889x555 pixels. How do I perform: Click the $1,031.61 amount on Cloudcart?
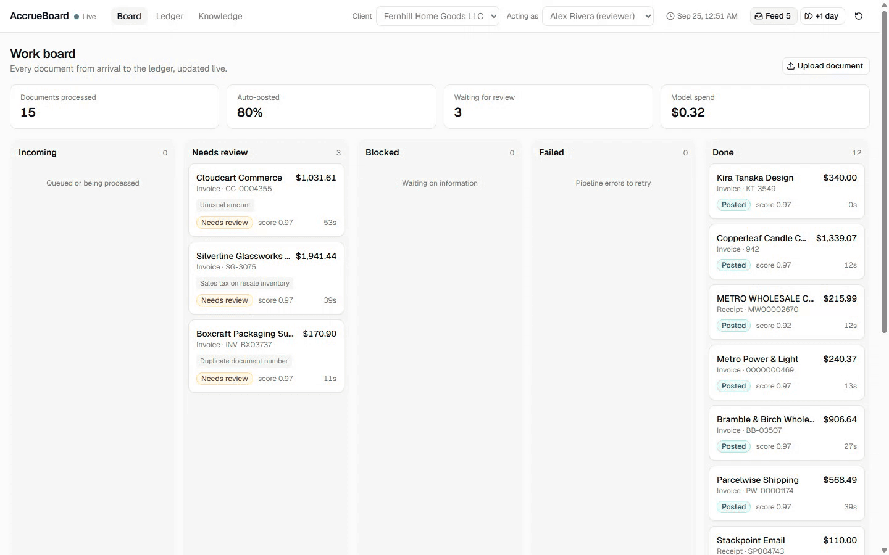click(316, 178)
